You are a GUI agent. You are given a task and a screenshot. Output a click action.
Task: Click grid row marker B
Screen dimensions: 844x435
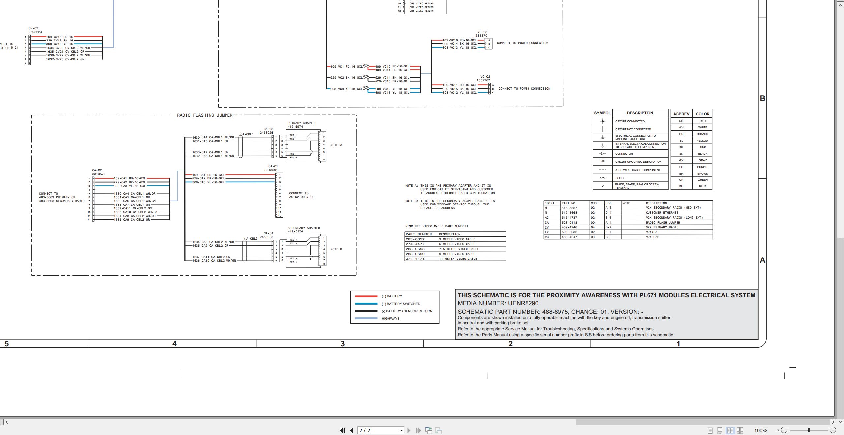762,98
